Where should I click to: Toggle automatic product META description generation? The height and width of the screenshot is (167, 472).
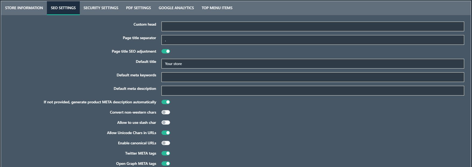point(166,102)
